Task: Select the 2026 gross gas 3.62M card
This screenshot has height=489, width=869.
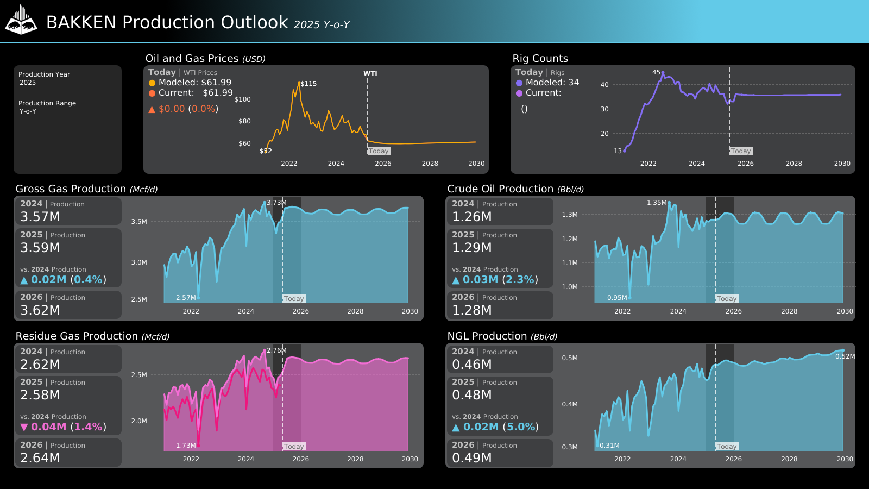Action: pos(68,305)
